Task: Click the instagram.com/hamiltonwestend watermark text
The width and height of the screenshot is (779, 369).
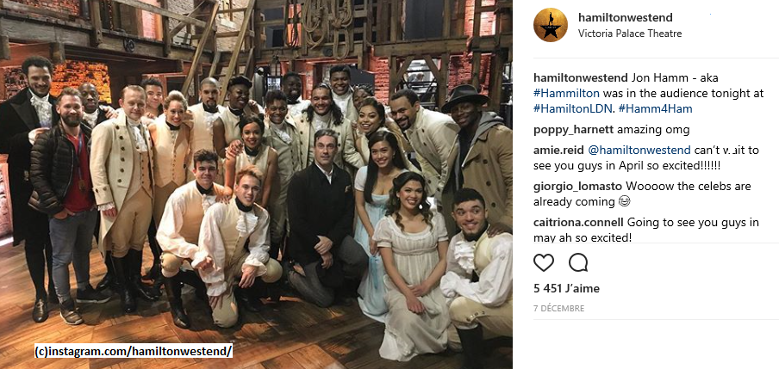Action: click(x=134, y=352)
